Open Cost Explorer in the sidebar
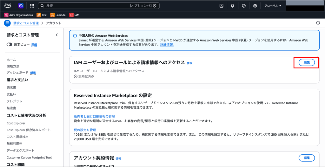The width and height of the screenshot is (325, 167). [16, 123]
